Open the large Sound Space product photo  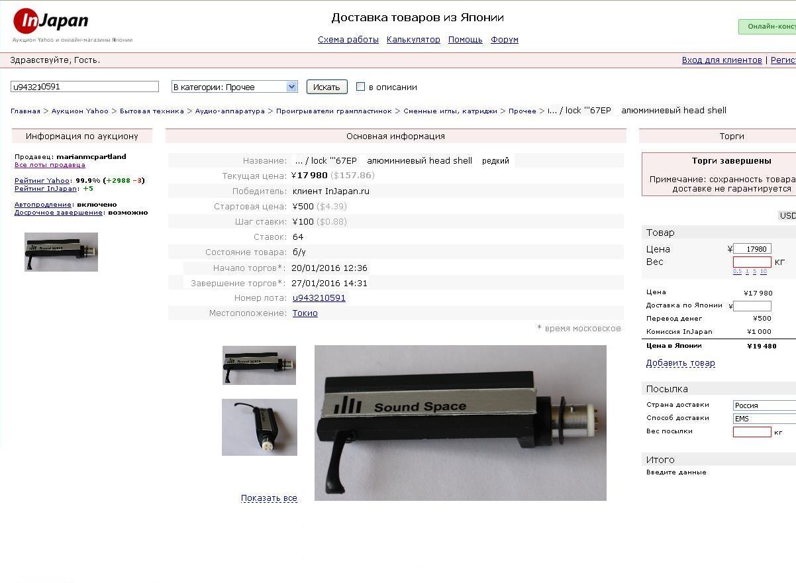[x=460, y=423]
